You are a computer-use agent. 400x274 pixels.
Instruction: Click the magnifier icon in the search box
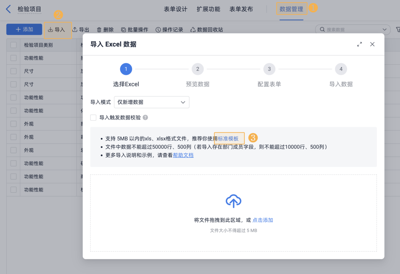coord(322,29)
